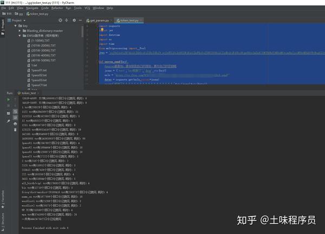Screen dimensions: 325x234
Task: Click the Project tree scrollbar
Action: click(82, 31)
